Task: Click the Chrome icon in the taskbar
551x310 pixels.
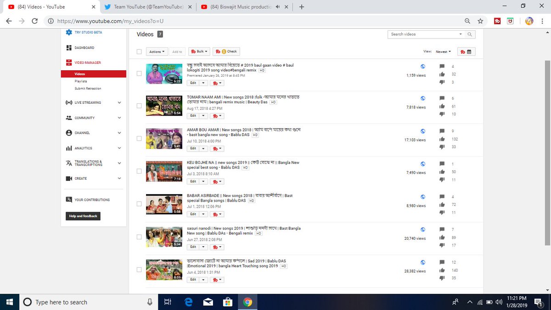Action: tap(247, 302)
